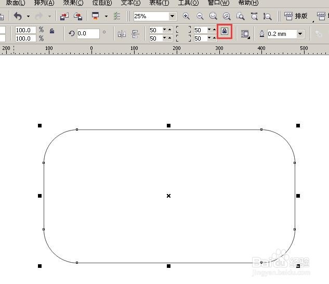Open the undo history dropdown arrow

tap(28, 16)
